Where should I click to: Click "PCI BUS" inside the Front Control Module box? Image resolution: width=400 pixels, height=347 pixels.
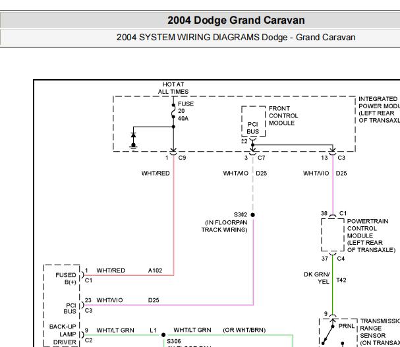click(253, 128)
